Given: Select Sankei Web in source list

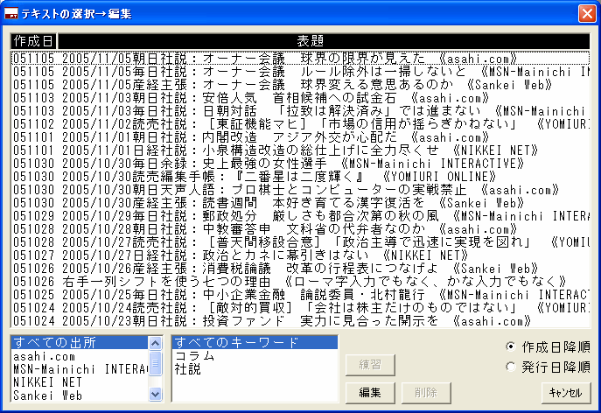Looking at the screenshot, I should 80,395.
